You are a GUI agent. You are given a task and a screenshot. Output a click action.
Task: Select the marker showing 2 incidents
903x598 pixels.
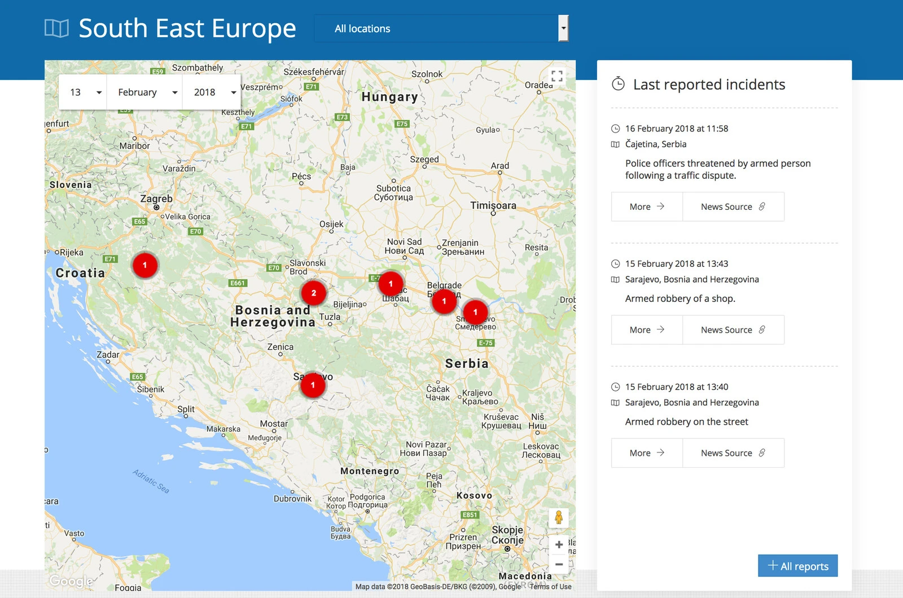tap(314, 293)
